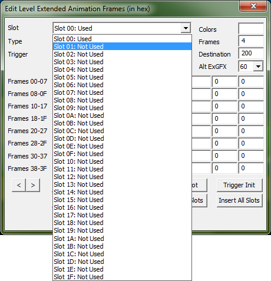
Task: Open the Alt ExGFX dropdown arrow
Action: pos(258,67)
